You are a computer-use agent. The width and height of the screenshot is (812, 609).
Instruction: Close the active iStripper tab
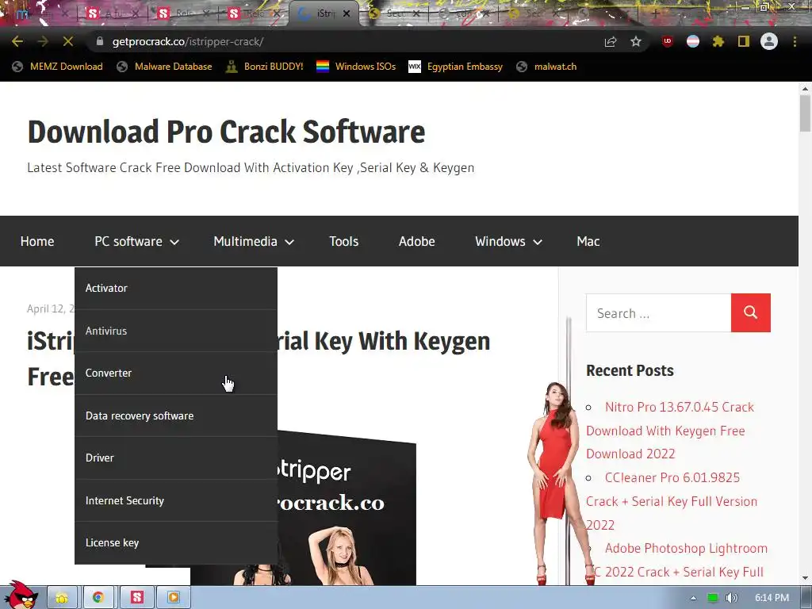click(347, 13)
